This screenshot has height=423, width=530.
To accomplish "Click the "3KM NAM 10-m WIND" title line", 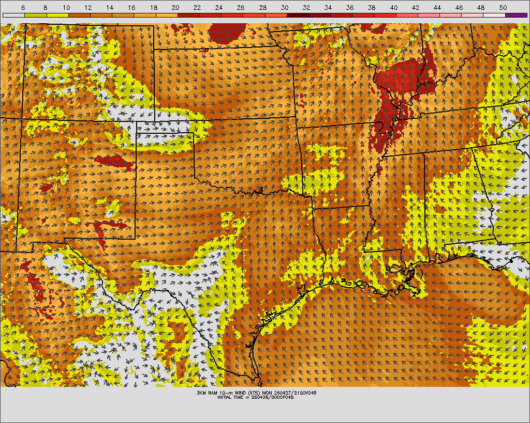I will click(253, 393).
